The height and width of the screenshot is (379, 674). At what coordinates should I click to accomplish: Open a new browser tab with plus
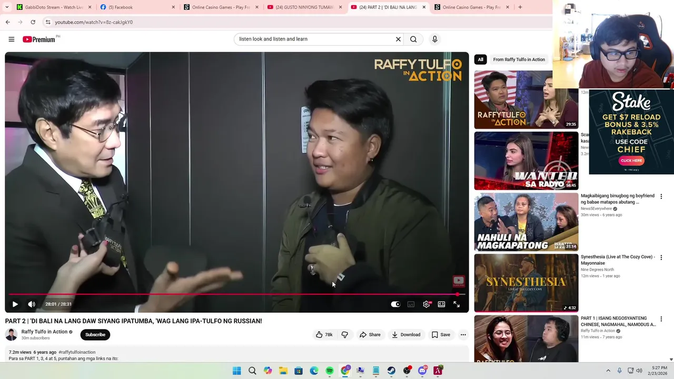[520, 7]
